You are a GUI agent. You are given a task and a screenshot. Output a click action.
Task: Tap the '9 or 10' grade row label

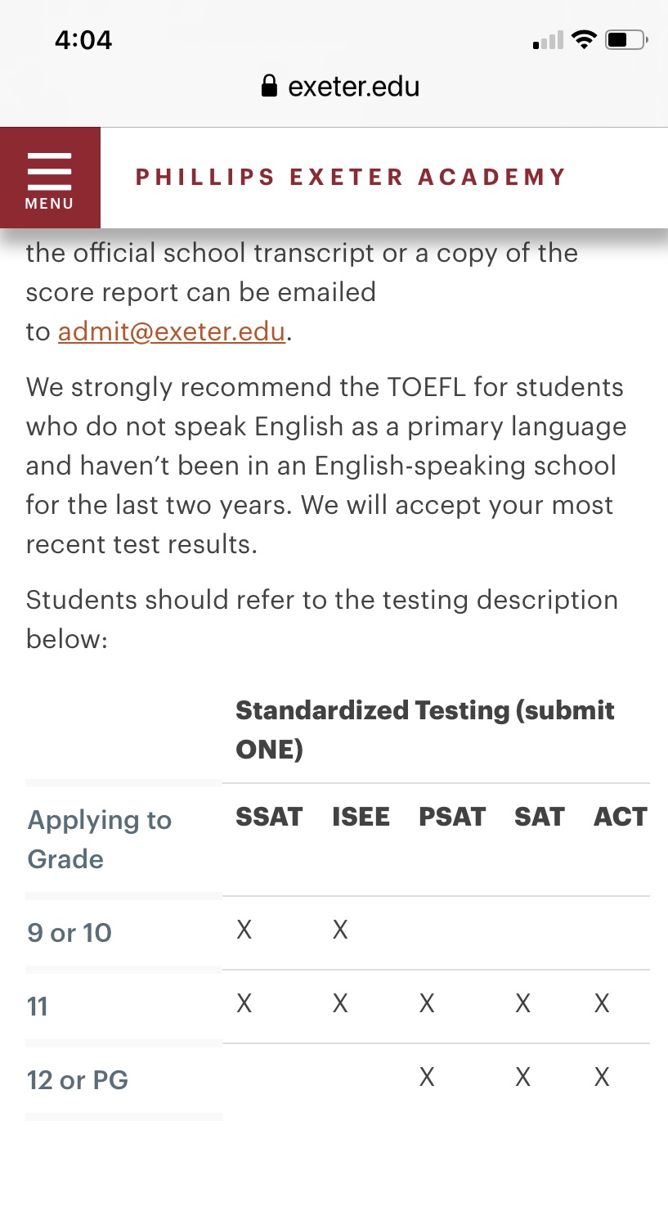tap(69, 932)
